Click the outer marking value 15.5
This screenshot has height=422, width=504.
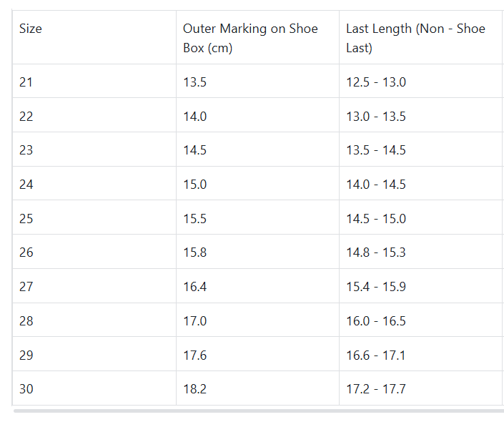(x=195, y=219)
